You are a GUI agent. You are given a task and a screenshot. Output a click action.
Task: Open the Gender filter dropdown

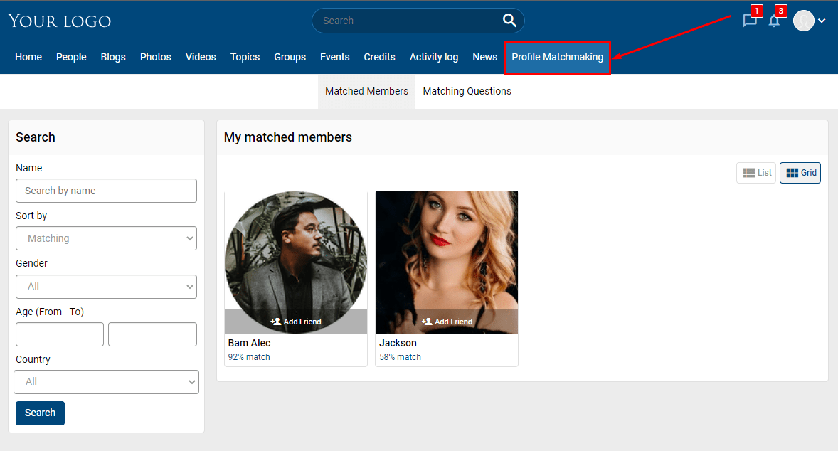pos(106,287)
